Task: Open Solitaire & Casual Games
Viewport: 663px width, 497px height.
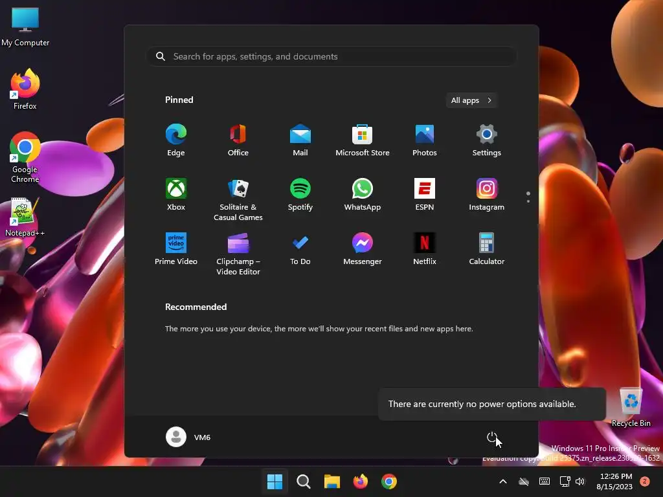Action: [x=238, y=199]
